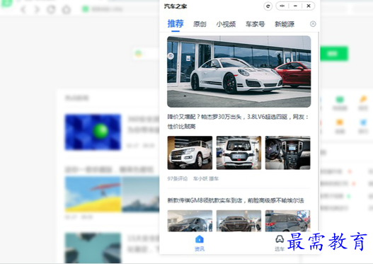
Task: Click browser back arrow behind popup
Action: pos(23,9)
